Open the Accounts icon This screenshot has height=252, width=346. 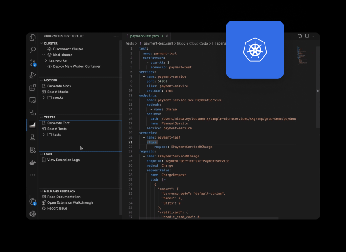[x=33, y=202]
